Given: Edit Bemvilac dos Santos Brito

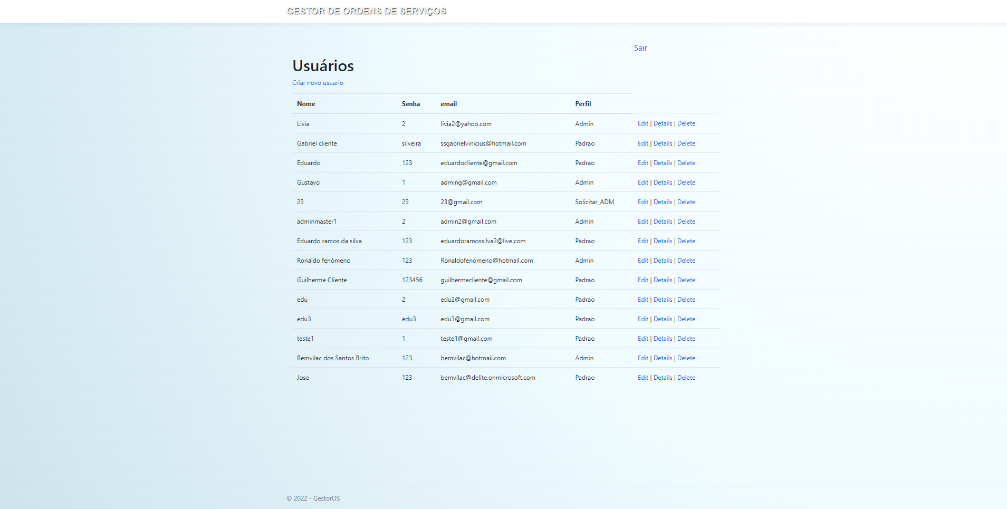Looking at the screenshot, I should tap(642, 358).
